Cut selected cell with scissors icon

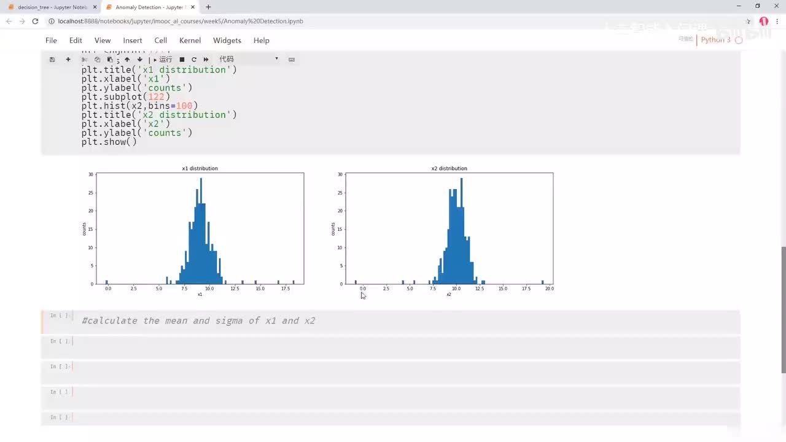(x=85, y=60)
